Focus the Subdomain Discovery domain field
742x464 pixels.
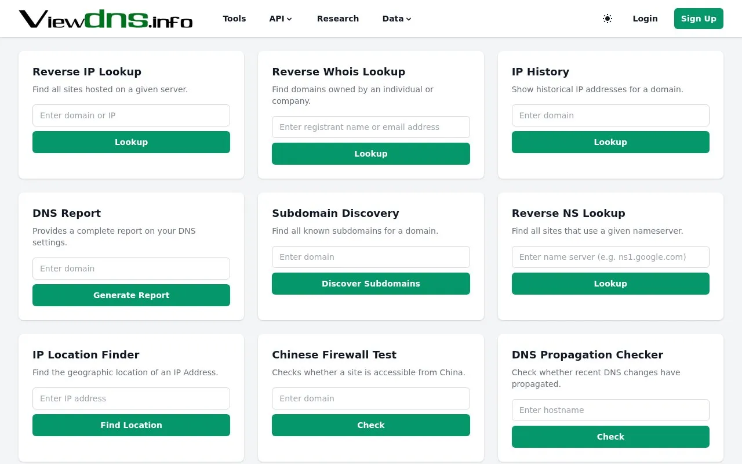pos(371,257)
